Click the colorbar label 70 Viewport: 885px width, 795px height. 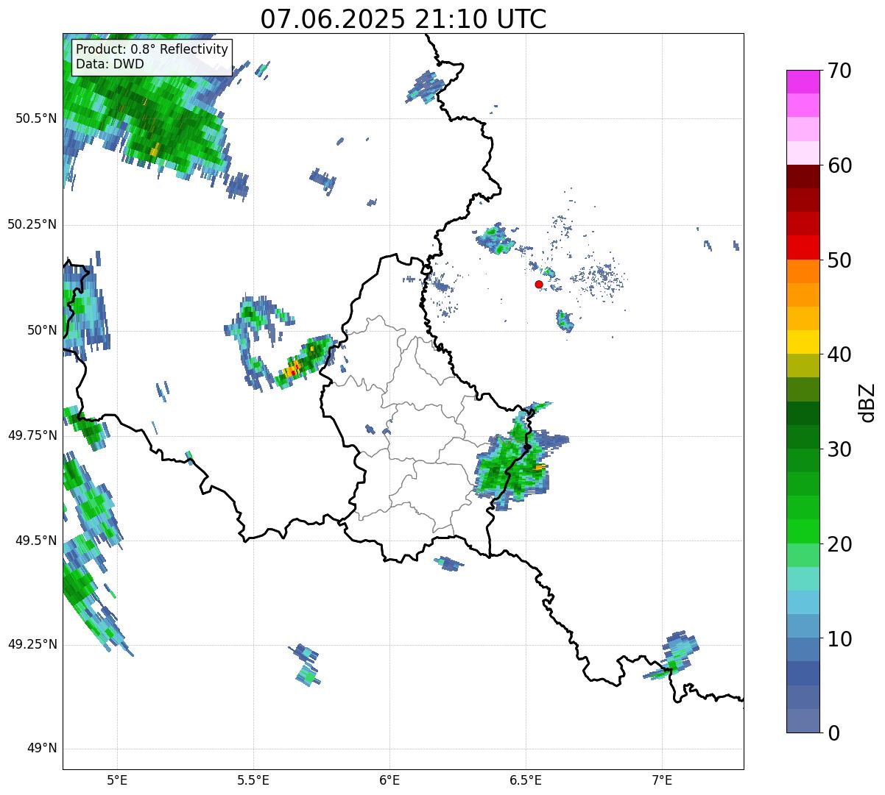pyautogui.click(x=839, y=71)
